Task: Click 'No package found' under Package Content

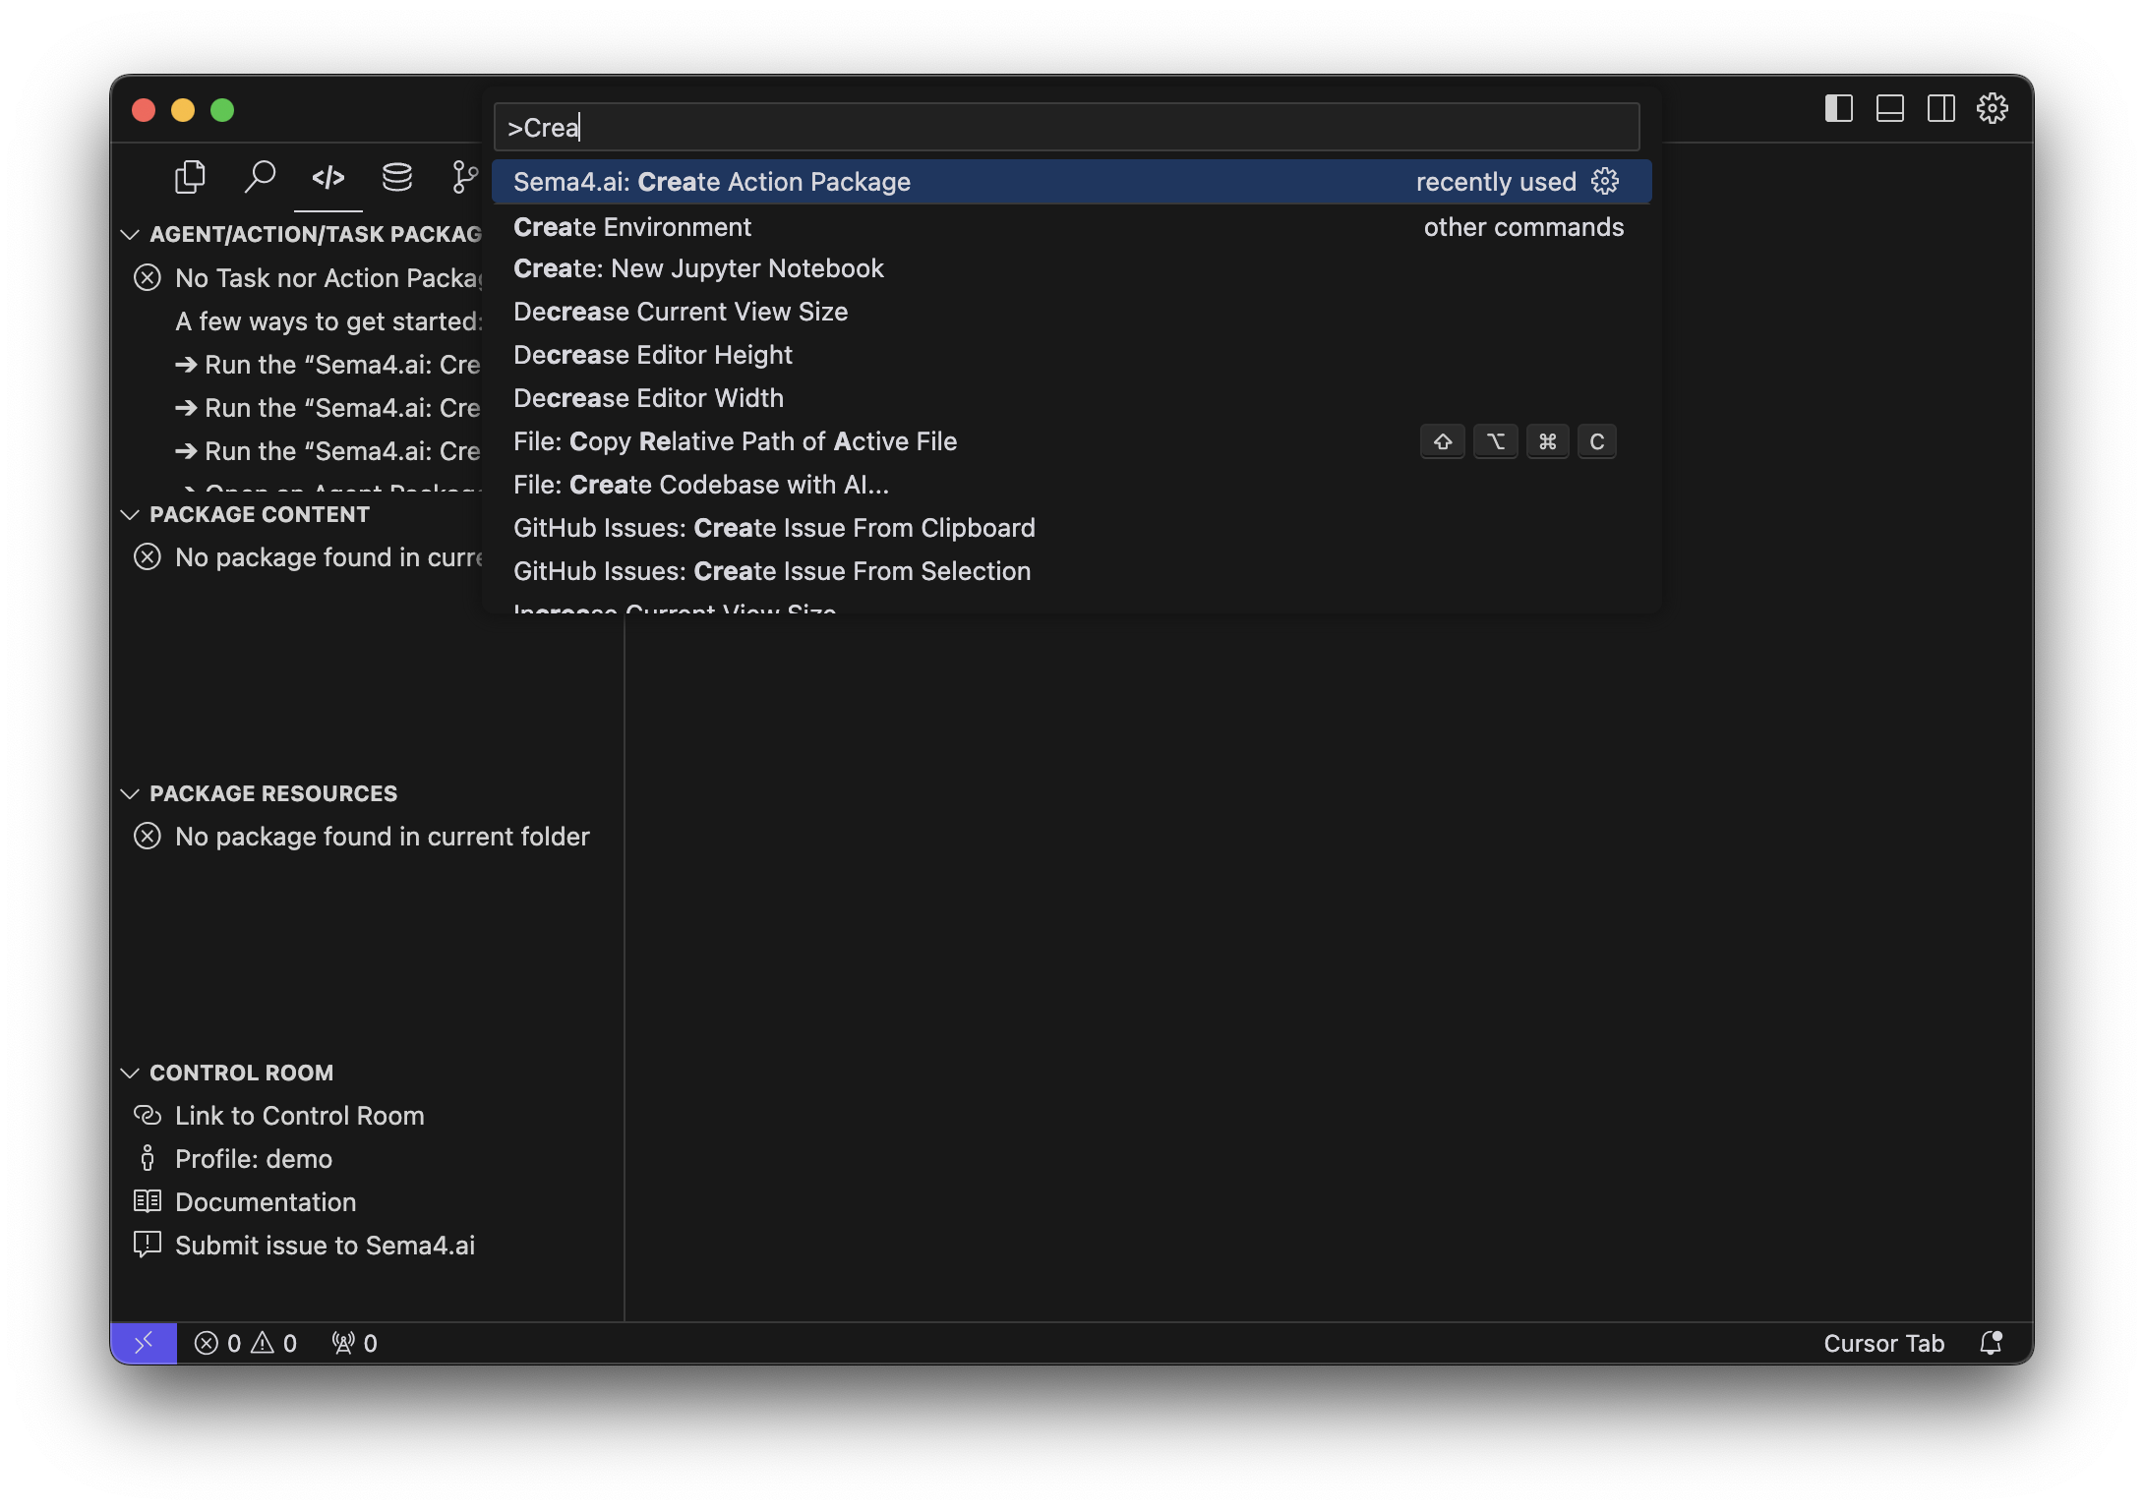Action: 328,557
